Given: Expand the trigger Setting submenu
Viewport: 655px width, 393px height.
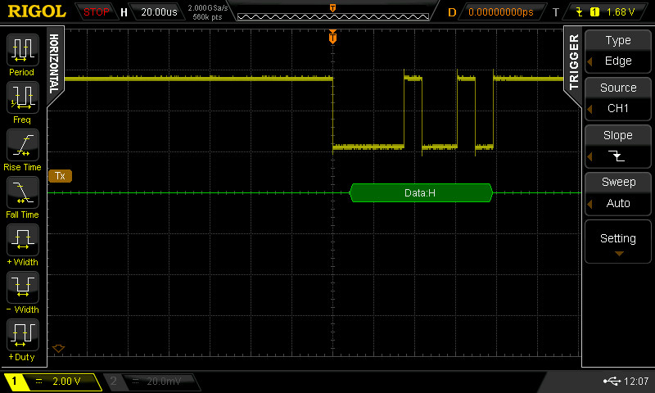Looking at the screenshot, I should (617, 242).
